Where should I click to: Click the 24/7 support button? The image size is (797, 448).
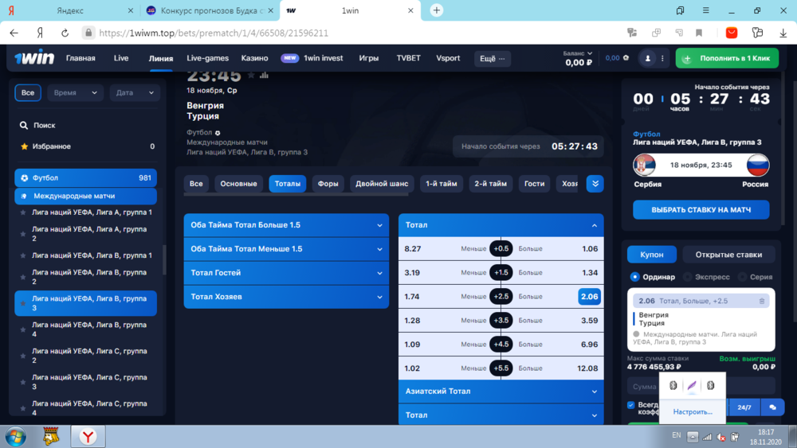click(744, 407)
